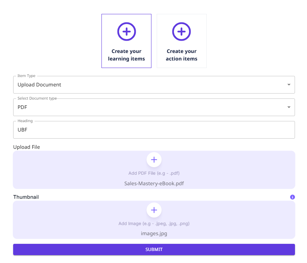Click the plus icon above 'Create your action items'
The image size is (307, 263).
181,32
